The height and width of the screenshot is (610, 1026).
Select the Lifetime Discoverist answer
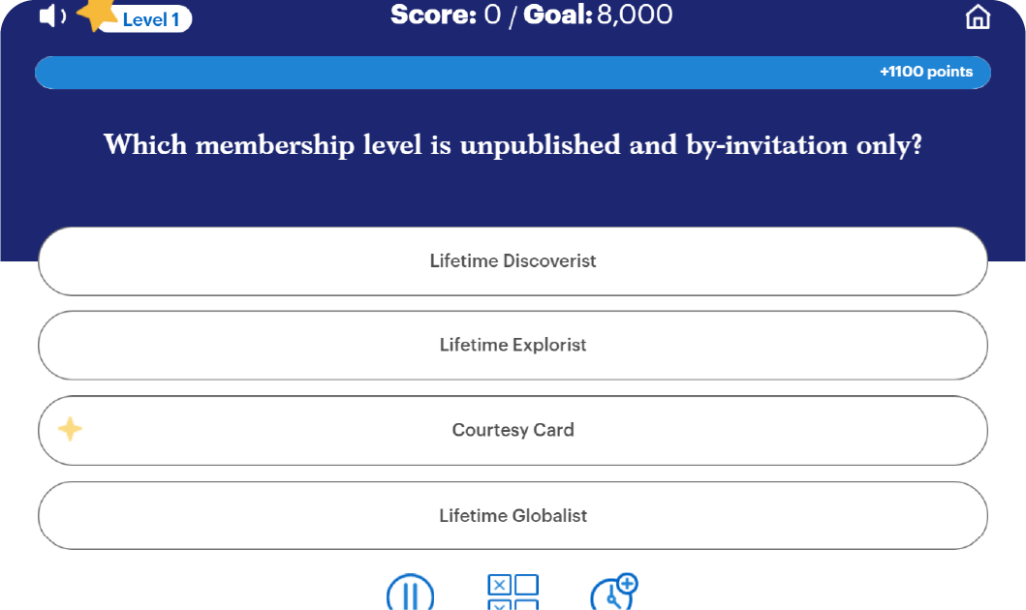[x=513, y=260]
